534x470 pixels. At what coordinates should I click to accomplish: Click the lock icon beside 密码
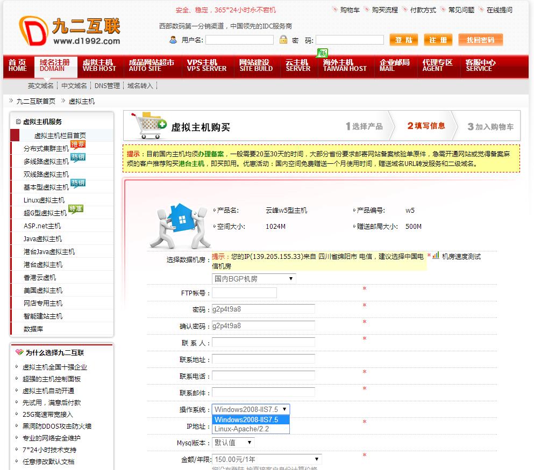click(283, 39)
